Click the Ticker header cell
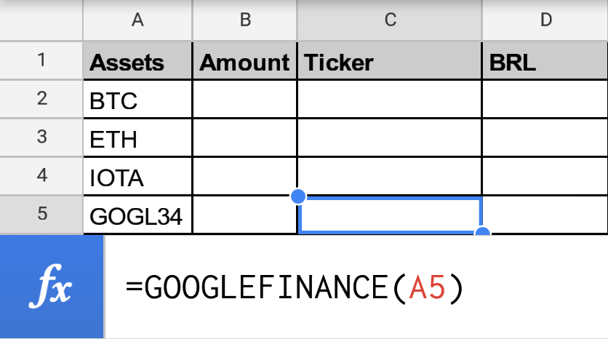 tap(390, 62)
